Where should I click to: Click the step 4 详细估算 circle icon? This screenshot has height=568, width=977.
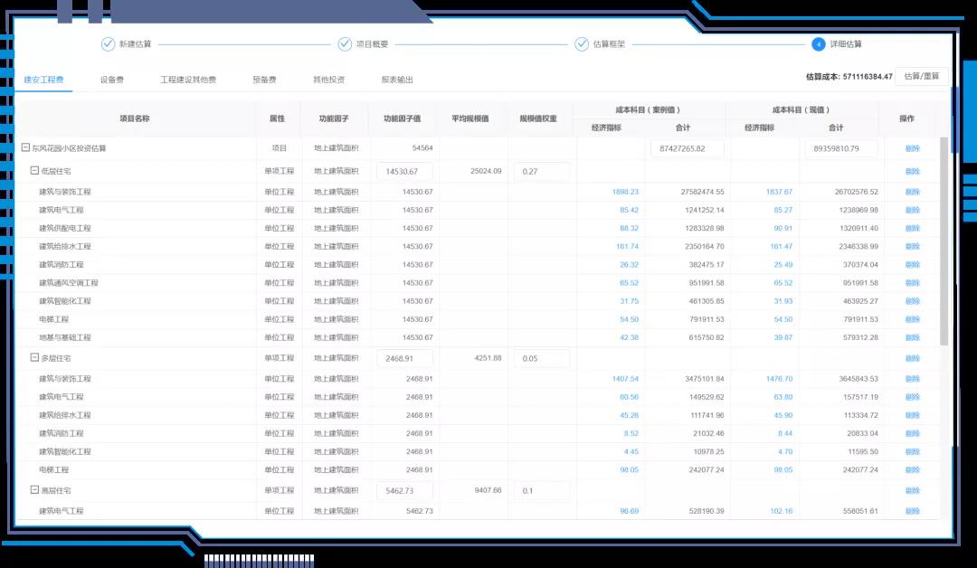click(818, 44)
